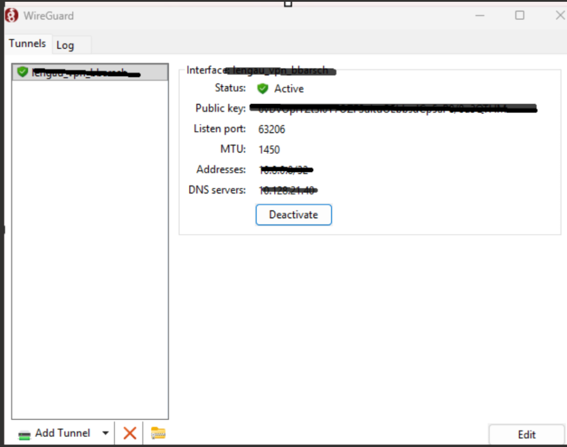Click the green shield icon beside Active
The height and width of the screenshot is (447, 567).
[263, 89]
